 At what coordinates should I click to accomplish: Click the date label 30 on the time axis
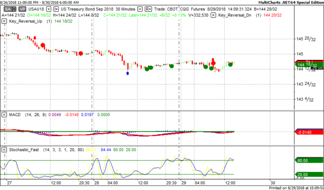(x=272, y=183)
